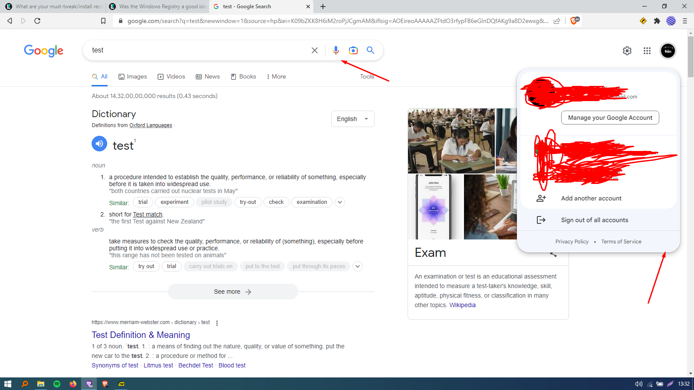The height and width of the screenshot is (390, 694).
Task: Switch to Books results
Action: (243, 76)
